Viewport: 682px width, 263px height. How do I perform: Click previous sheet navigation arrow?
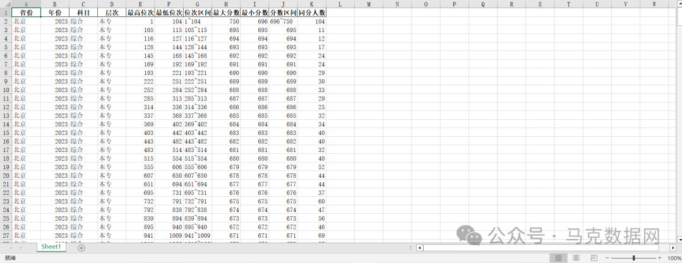(10, 248)
